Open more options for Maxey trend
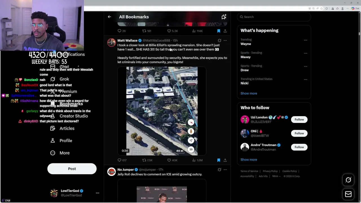Viewport: 361px width, 203px height. pyautogui.click(x=305, y=53)
